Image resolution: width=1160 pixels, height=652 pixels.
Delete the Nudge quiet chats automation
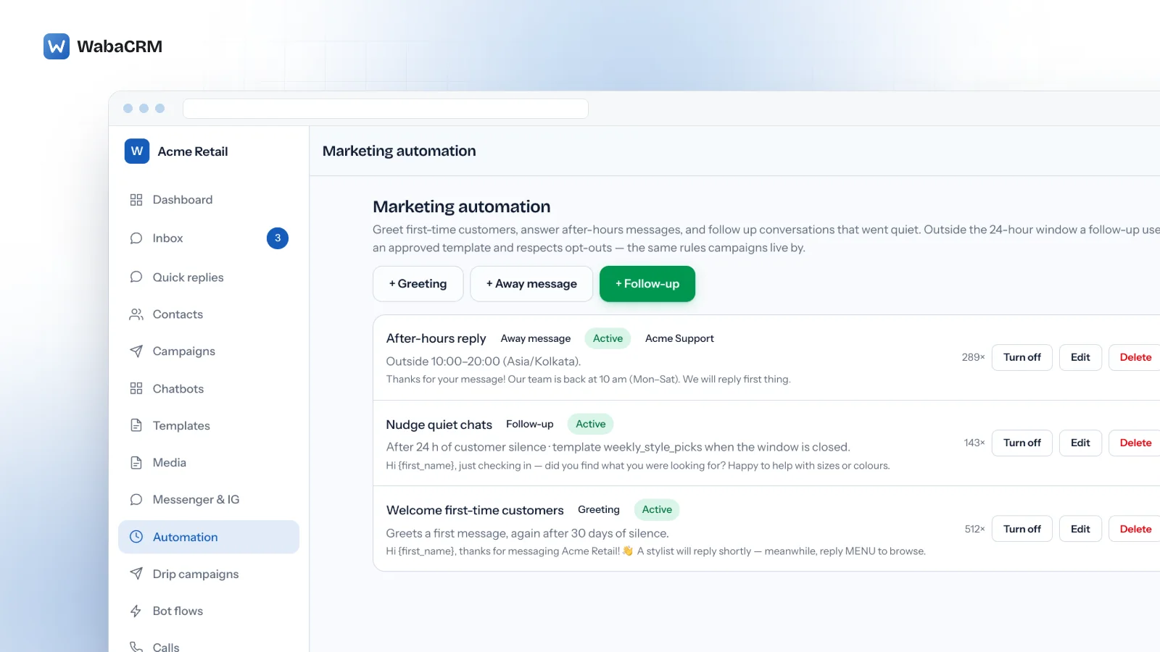tap(1135, 443)
